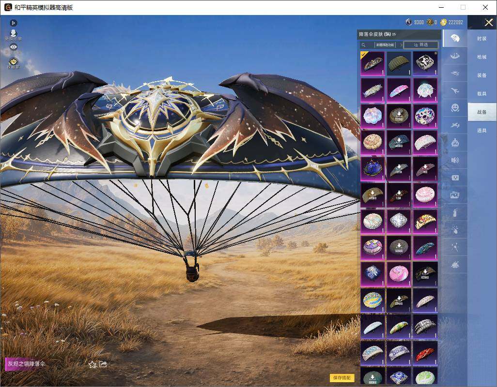Image resolution: width=497 pixels, height=387 pixels.
Task: Toggle the eye visibility icon
Action: (x=13, y=47)
